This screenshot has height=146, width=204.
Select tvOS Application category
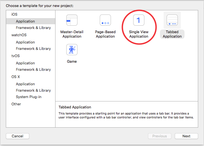(25, 63)
